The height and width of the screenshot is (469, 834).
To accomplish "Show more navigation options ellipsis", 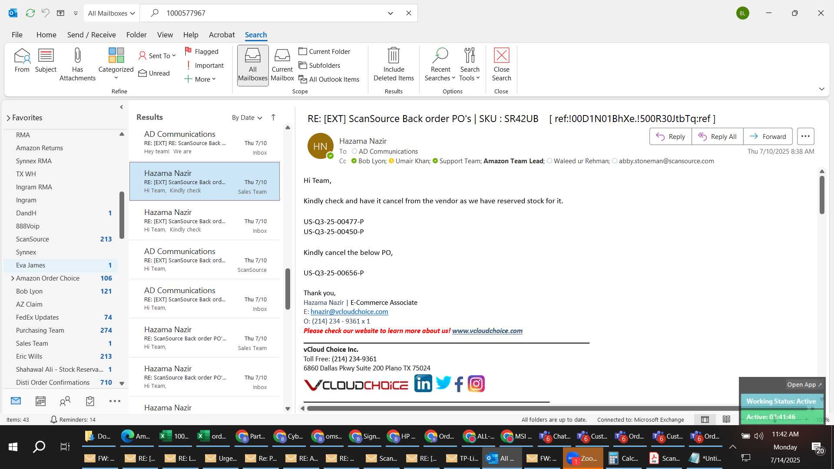I will tap(115, 401).
